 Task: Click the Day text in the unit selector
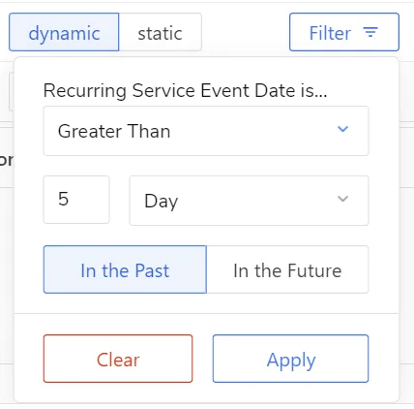tap(162, 202)
